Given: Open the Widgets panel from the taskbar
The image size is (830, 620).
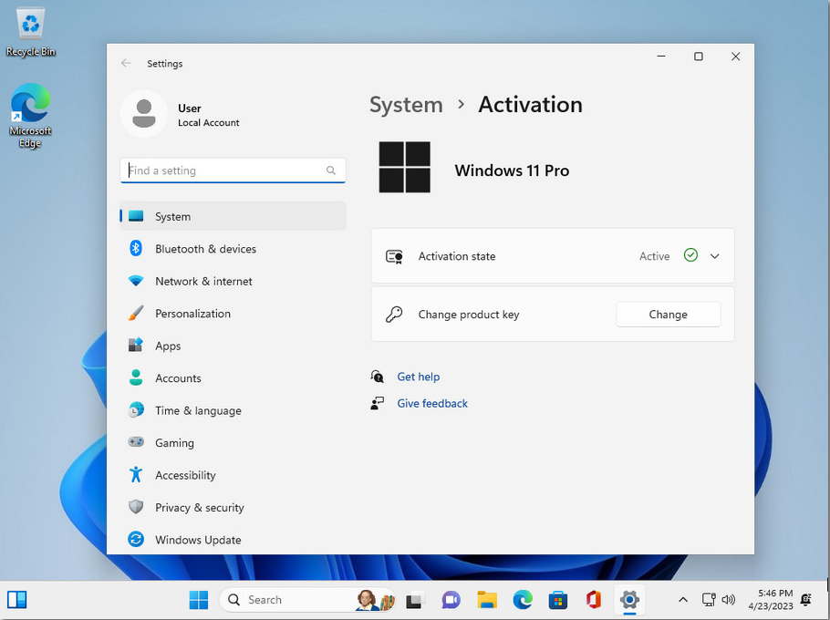Looking at the screenshot, I should click(17, 600).
